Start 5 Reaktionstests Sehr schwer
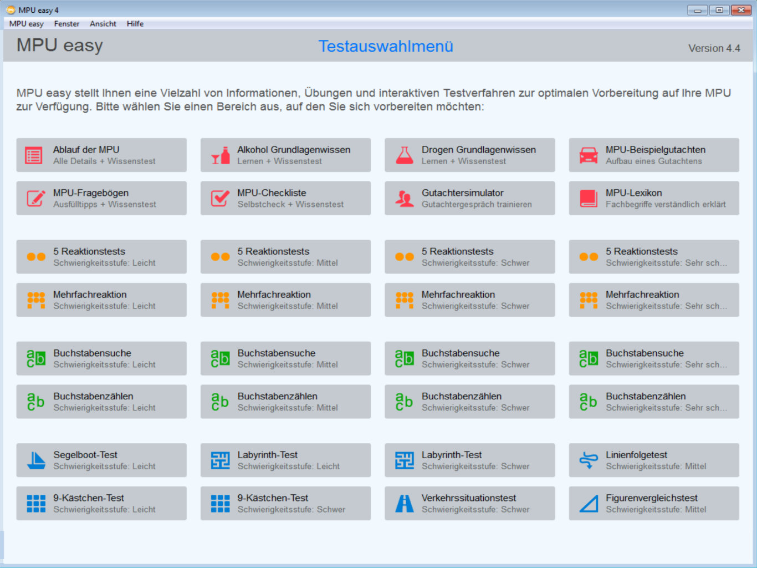The width and height of the screenshot is (757, 568). point(654,257)
